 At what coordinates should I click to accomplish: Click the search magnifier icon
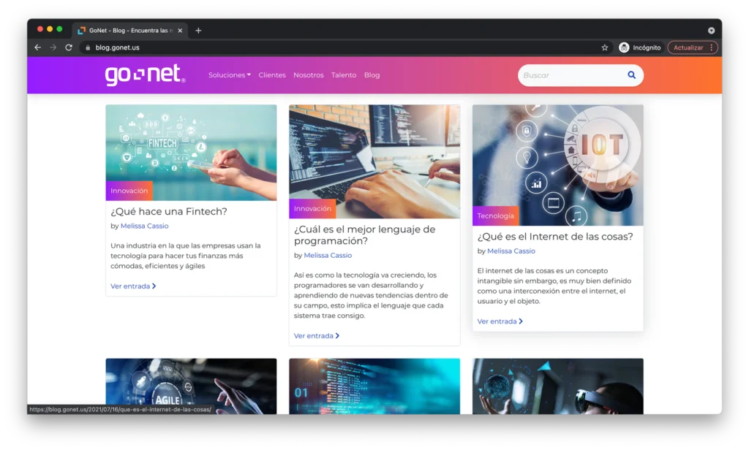(631, 75)
